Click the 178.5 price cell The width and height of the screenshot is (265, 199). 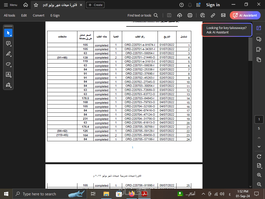coord(85,98)
